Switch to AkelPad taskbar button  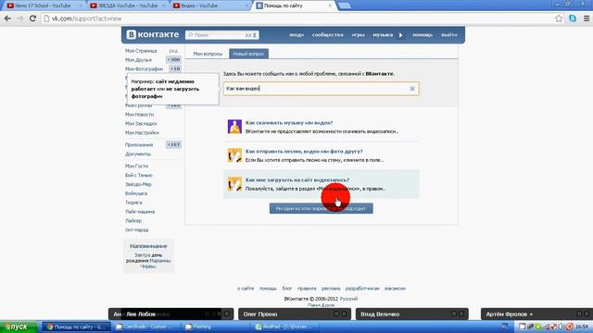coord(285,327)
